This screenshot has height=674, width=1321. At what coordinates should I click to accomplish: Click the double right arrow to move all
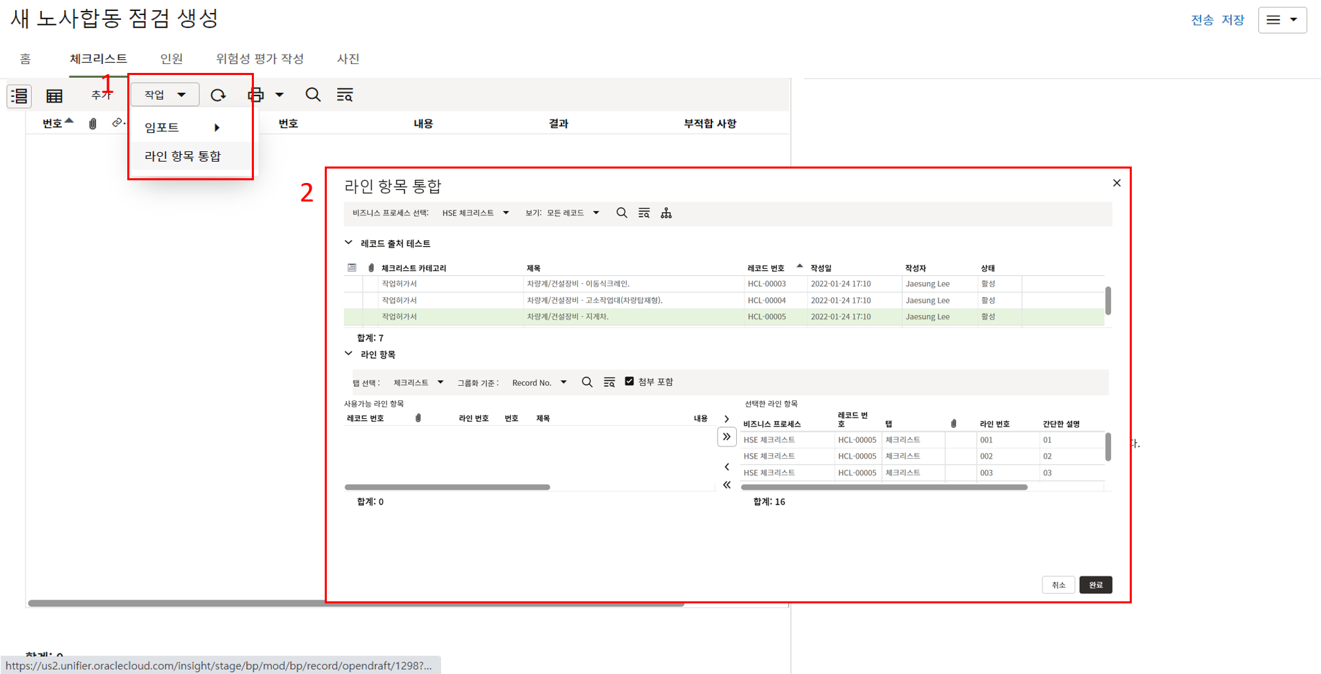click(727, 437)
